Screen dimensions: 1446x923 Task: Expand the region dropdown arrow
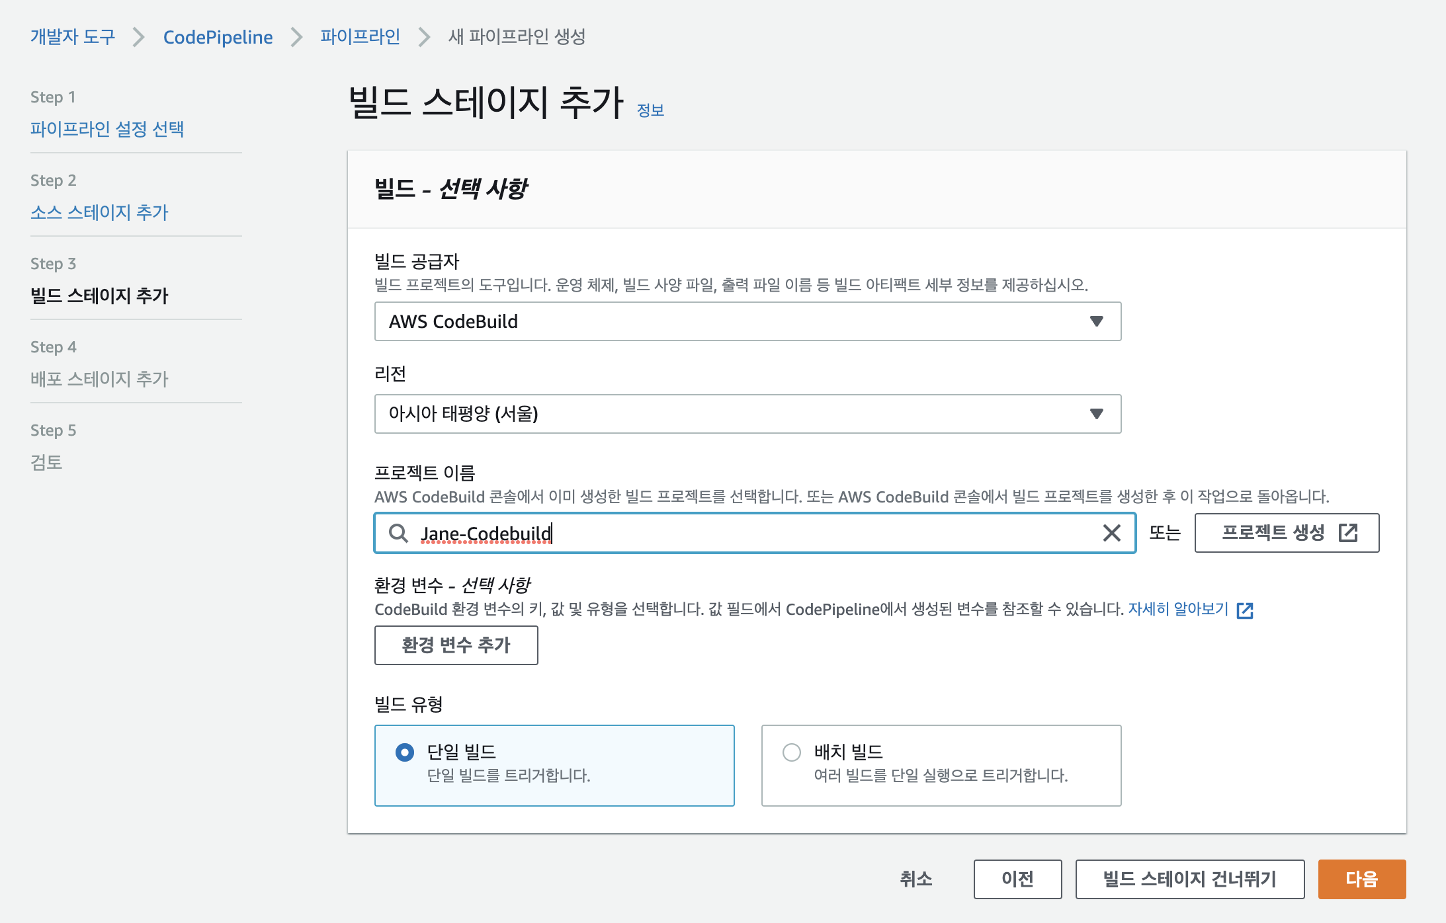pos(1096,414)
